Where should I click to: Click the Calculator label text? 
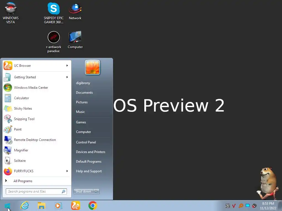coord(21,98)
